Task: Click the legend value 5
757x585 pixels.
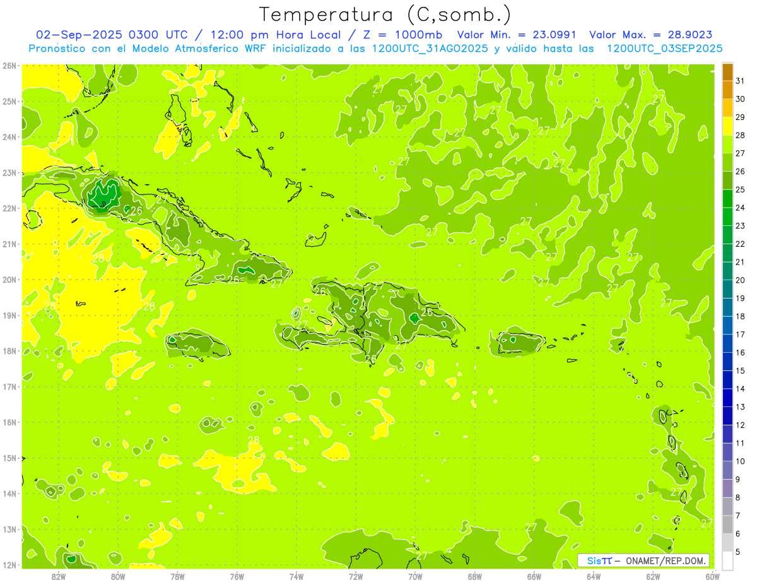Action: click(x=737, y=552)
